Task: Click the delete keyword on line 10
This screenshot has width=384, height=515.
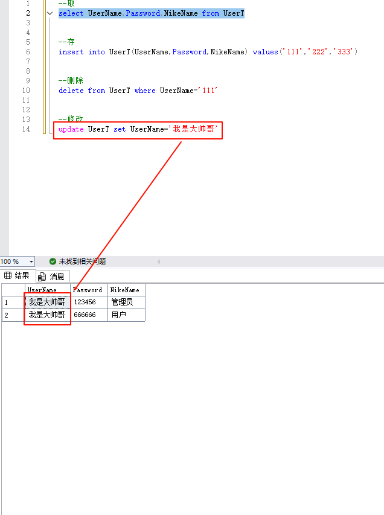Action: tap(71, 91)
